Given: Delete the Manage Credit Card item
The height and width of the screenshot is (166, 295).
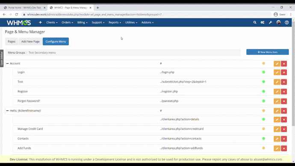Looking at the screenshot, I should coord(284,129).
